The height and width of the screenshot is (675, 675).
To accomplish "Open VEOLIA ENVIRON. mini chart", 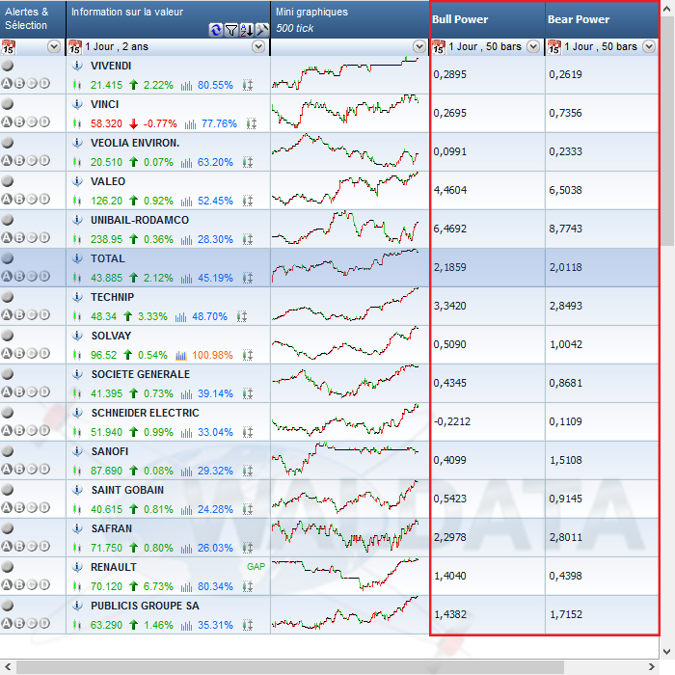I will tap(345, 151).
